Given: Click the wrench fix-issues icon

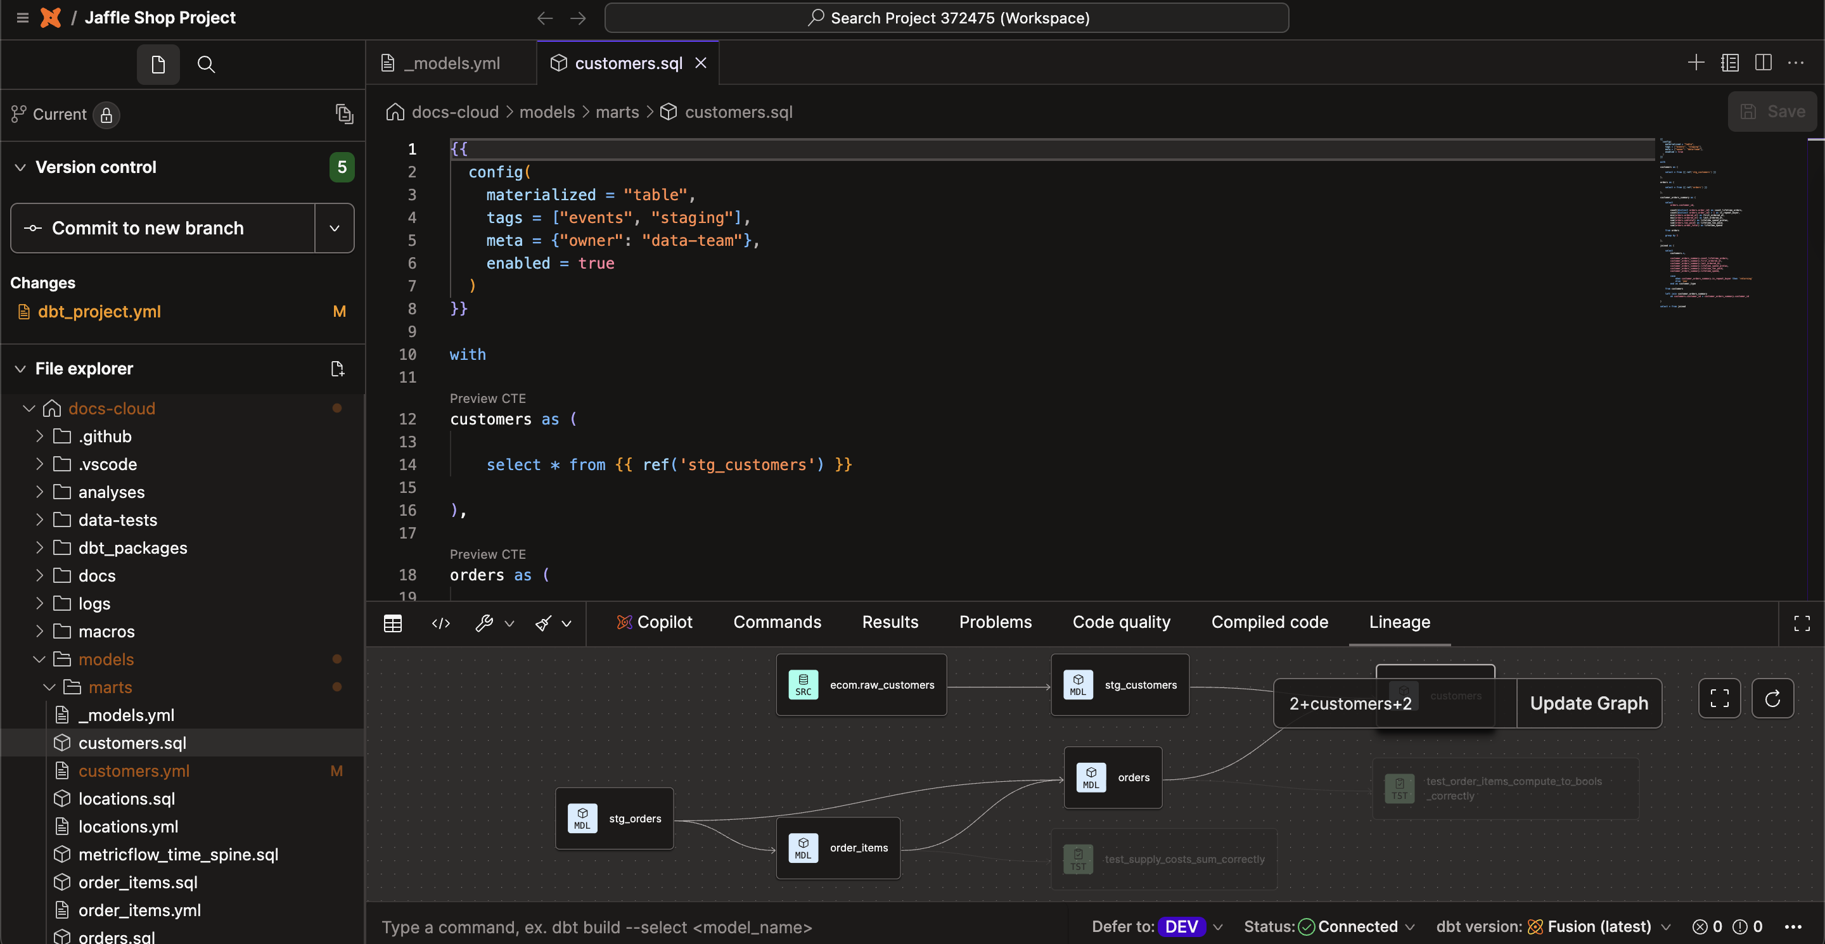Looking at the screenshot, I should 485,624.
